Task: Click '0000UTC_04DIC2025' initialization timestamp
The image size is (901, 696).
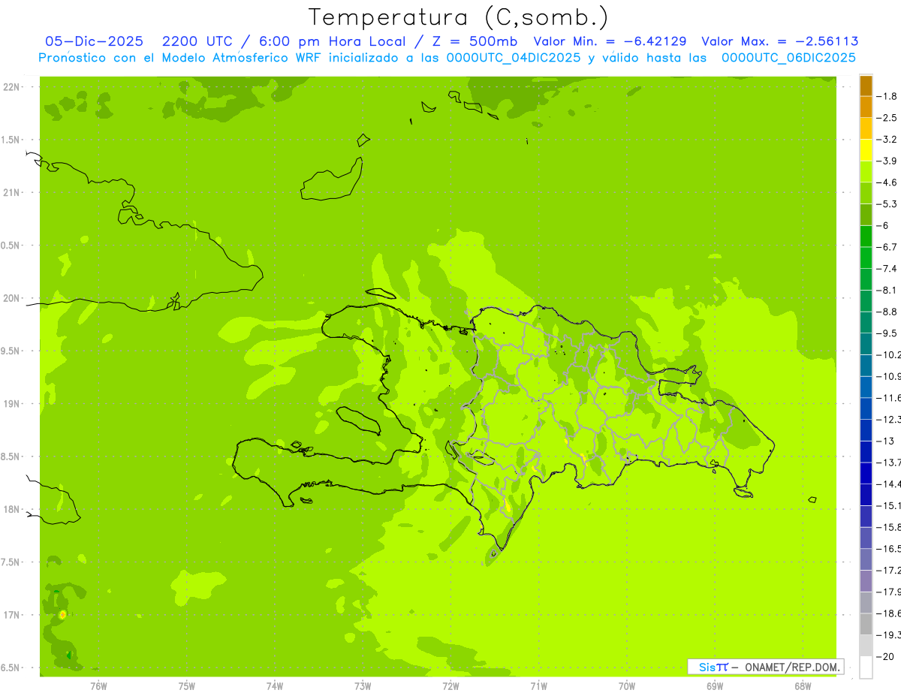Action: click(514, 58)
